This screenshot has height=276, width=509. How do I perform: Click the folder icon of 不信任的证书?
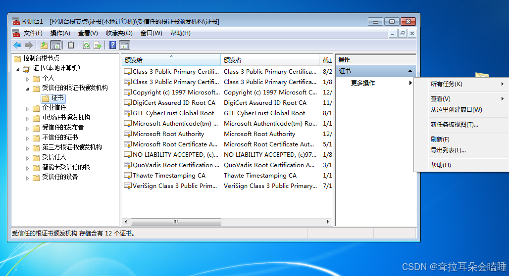pos(36,138)
